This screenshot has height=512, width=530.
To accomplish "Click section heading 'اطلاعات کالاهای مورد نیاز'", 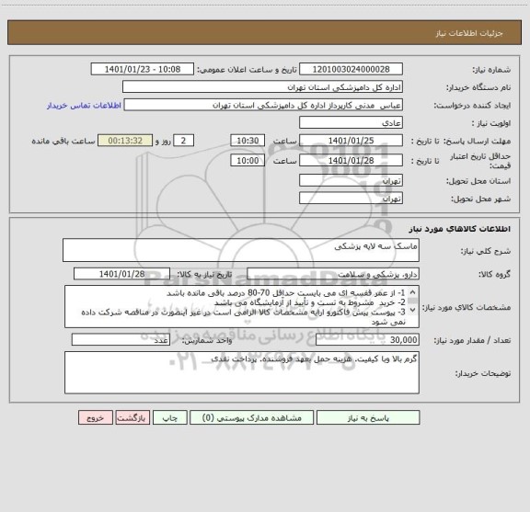I will (x=460, y=229).
